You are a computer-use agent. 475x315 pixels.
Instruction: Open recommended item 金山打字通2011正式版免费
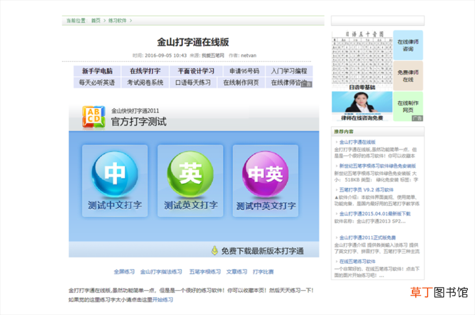tap(368, 237)
